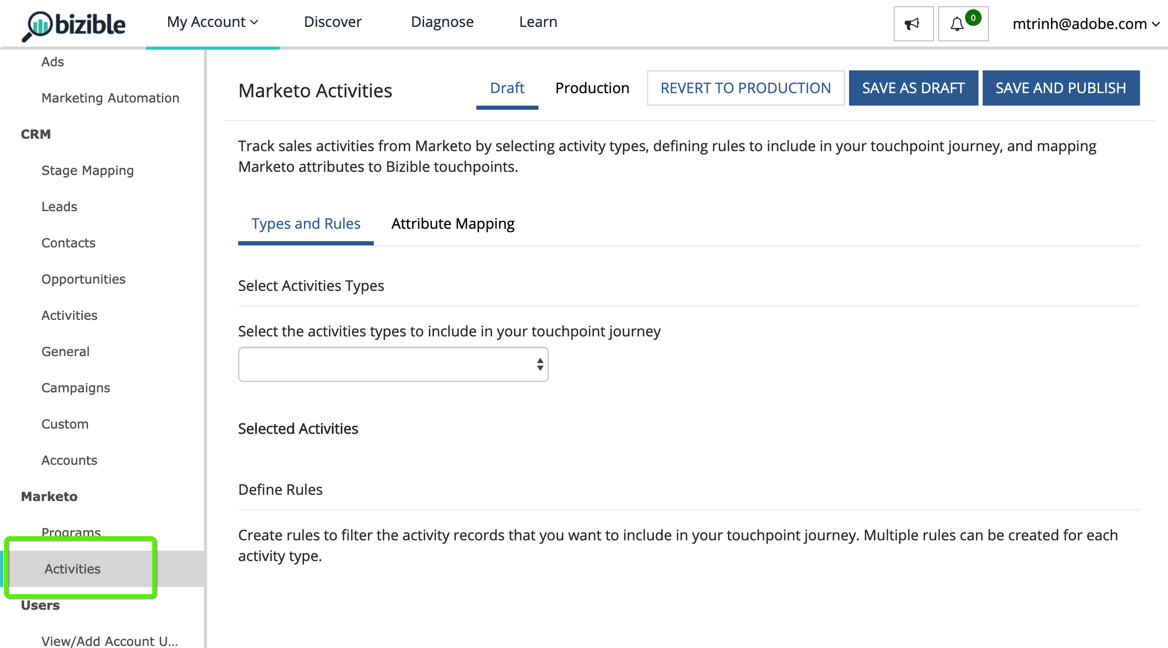Switch to the Production tab
Image resolution: width=1168 pixels, height=648 pixels.
tap(592, 88)
